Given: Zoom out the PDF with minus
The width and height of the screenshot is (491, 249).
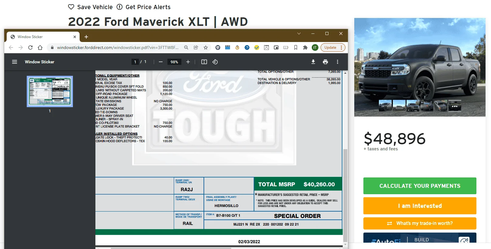Looking at the screenshot, I should [x=161, y=62].
